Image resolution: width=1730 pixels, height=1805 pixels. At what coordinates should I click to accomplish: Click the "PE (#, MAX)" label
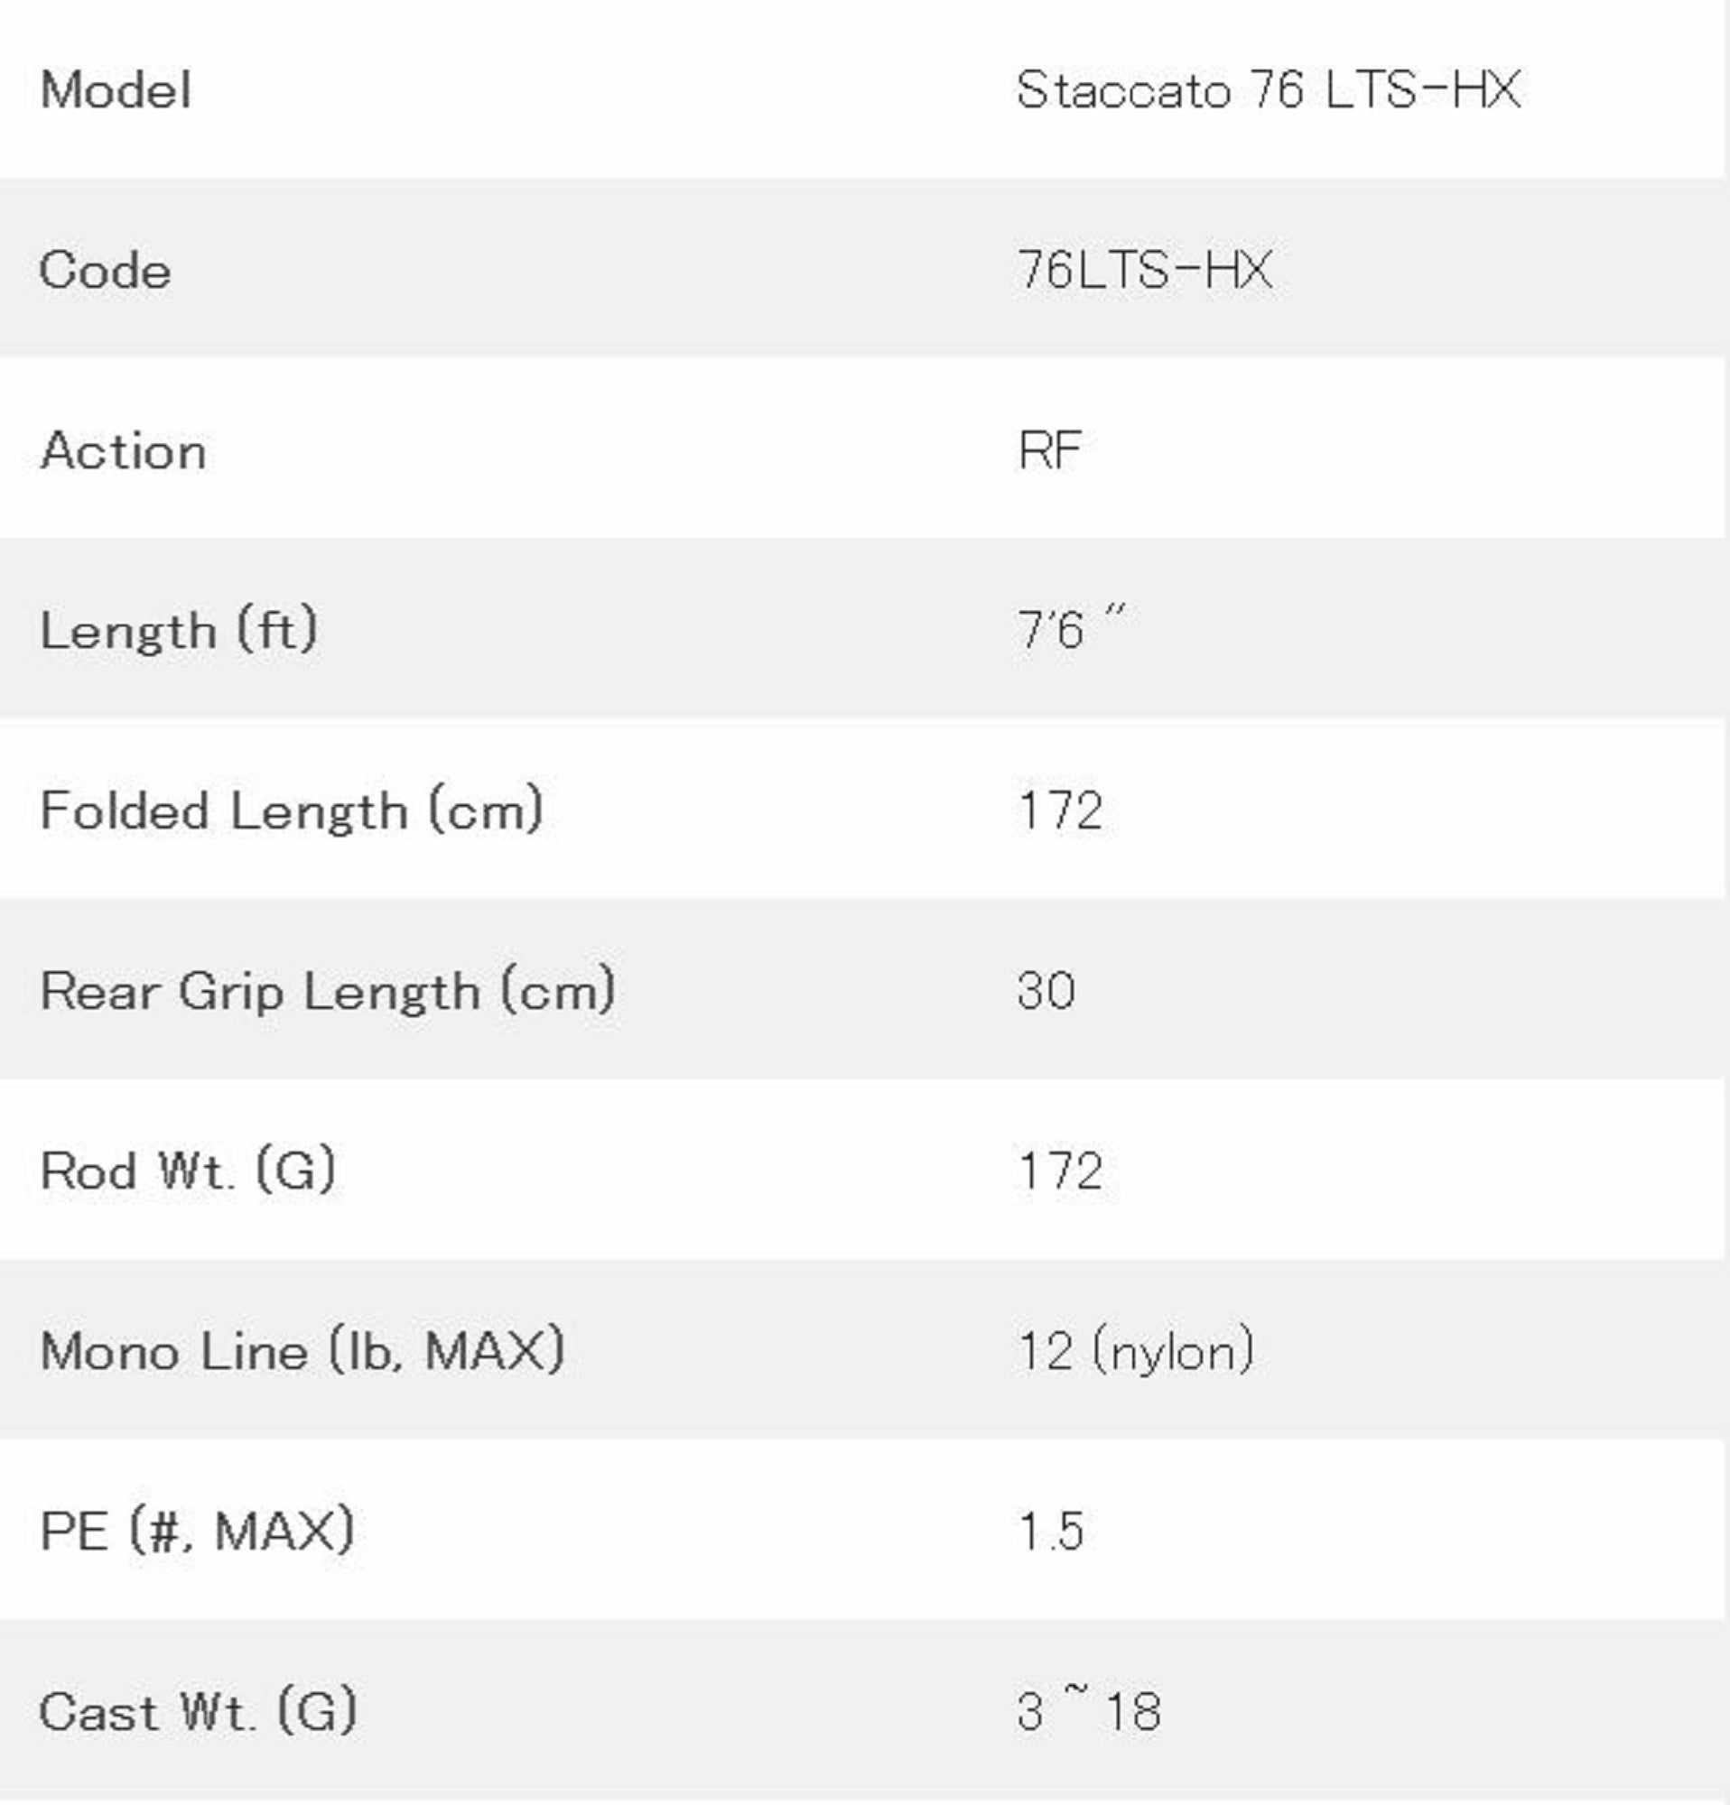coord(197,1532)
